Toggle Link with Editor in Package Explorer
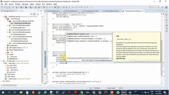Viewport: 169px width, 95px height. 34,14
